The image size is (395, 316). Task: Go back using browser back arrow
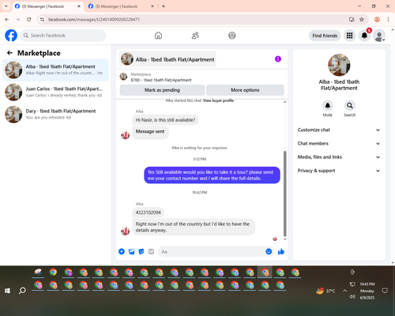click(7, 19)
